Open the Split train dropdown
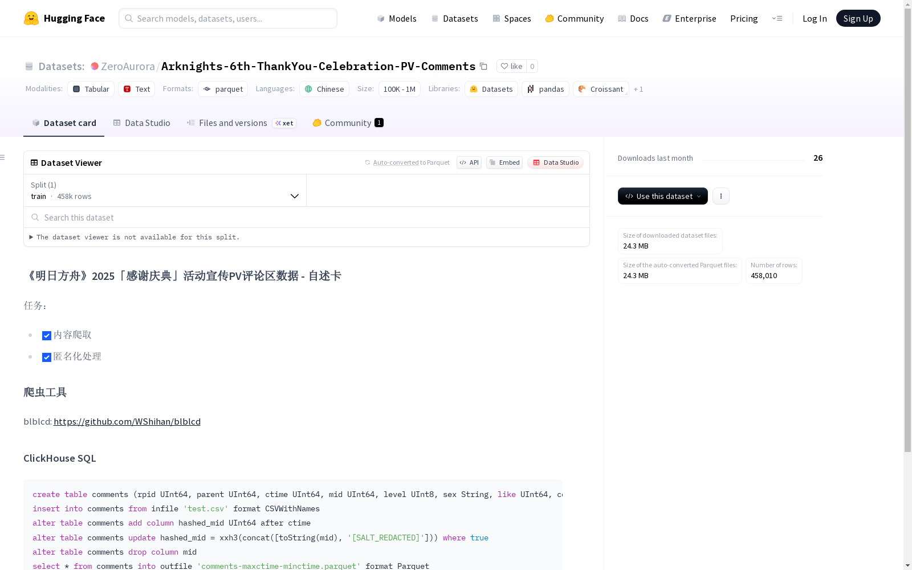 pos(165,190)
